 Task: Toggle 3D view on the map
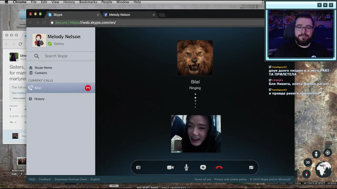point(308,162)
